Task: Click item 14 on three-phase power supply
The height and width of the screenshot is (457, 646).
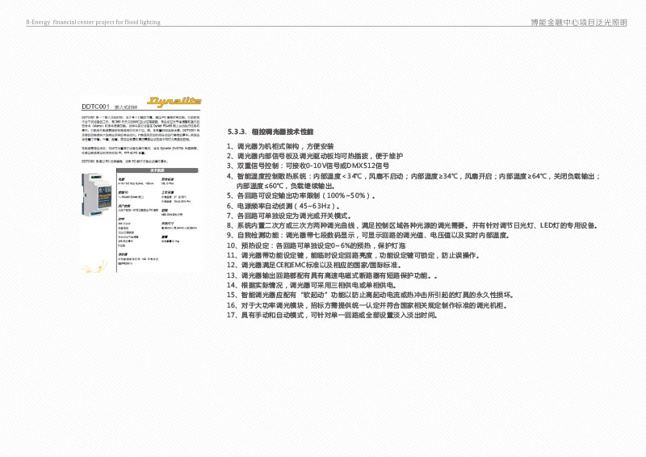Action: coord(312,285)
